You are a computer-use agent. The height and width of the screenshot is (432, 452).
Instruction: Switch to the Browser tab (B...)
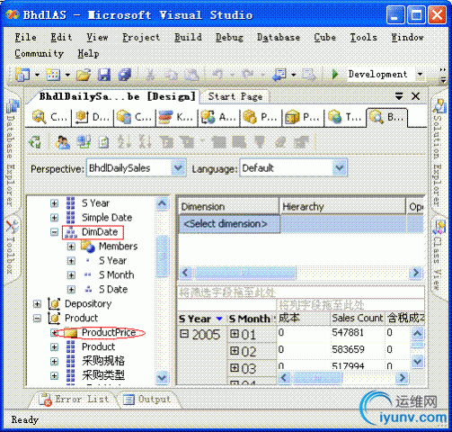click(x=386, y=117)
